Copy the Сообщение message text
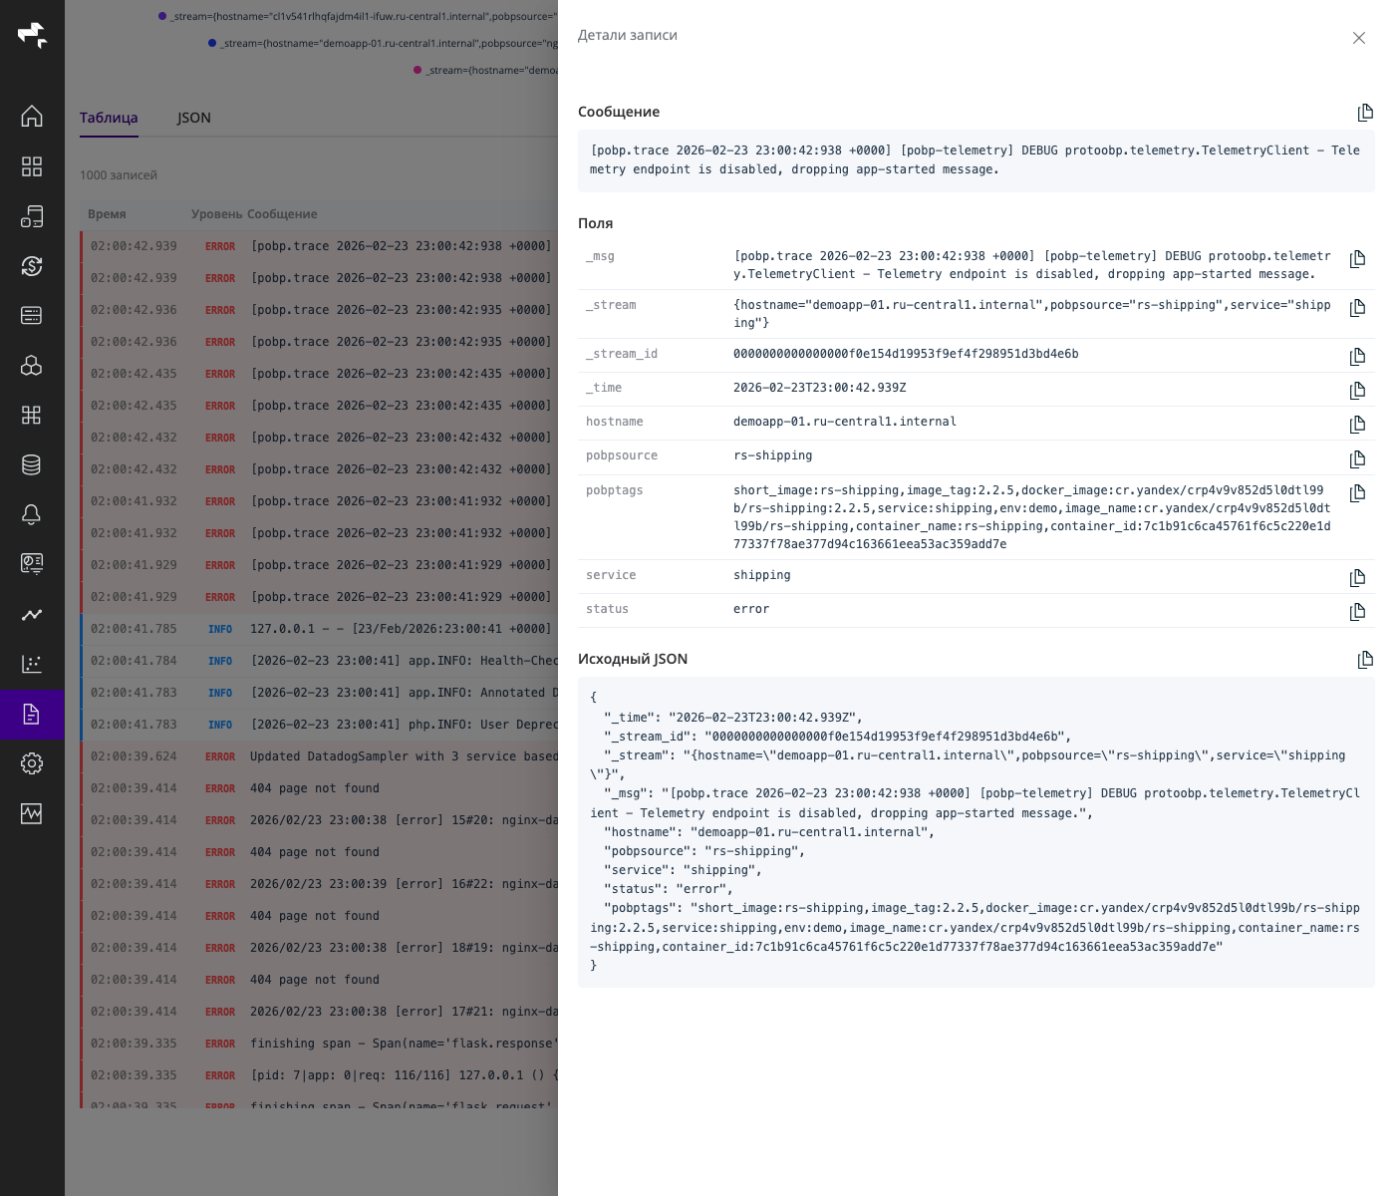The width and height of the screenshot is (1395, 1196). [x=1365, y=113]
